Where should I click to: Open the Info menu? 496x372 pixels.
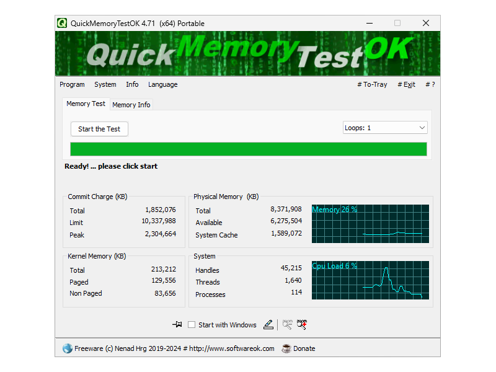point(132,84)
